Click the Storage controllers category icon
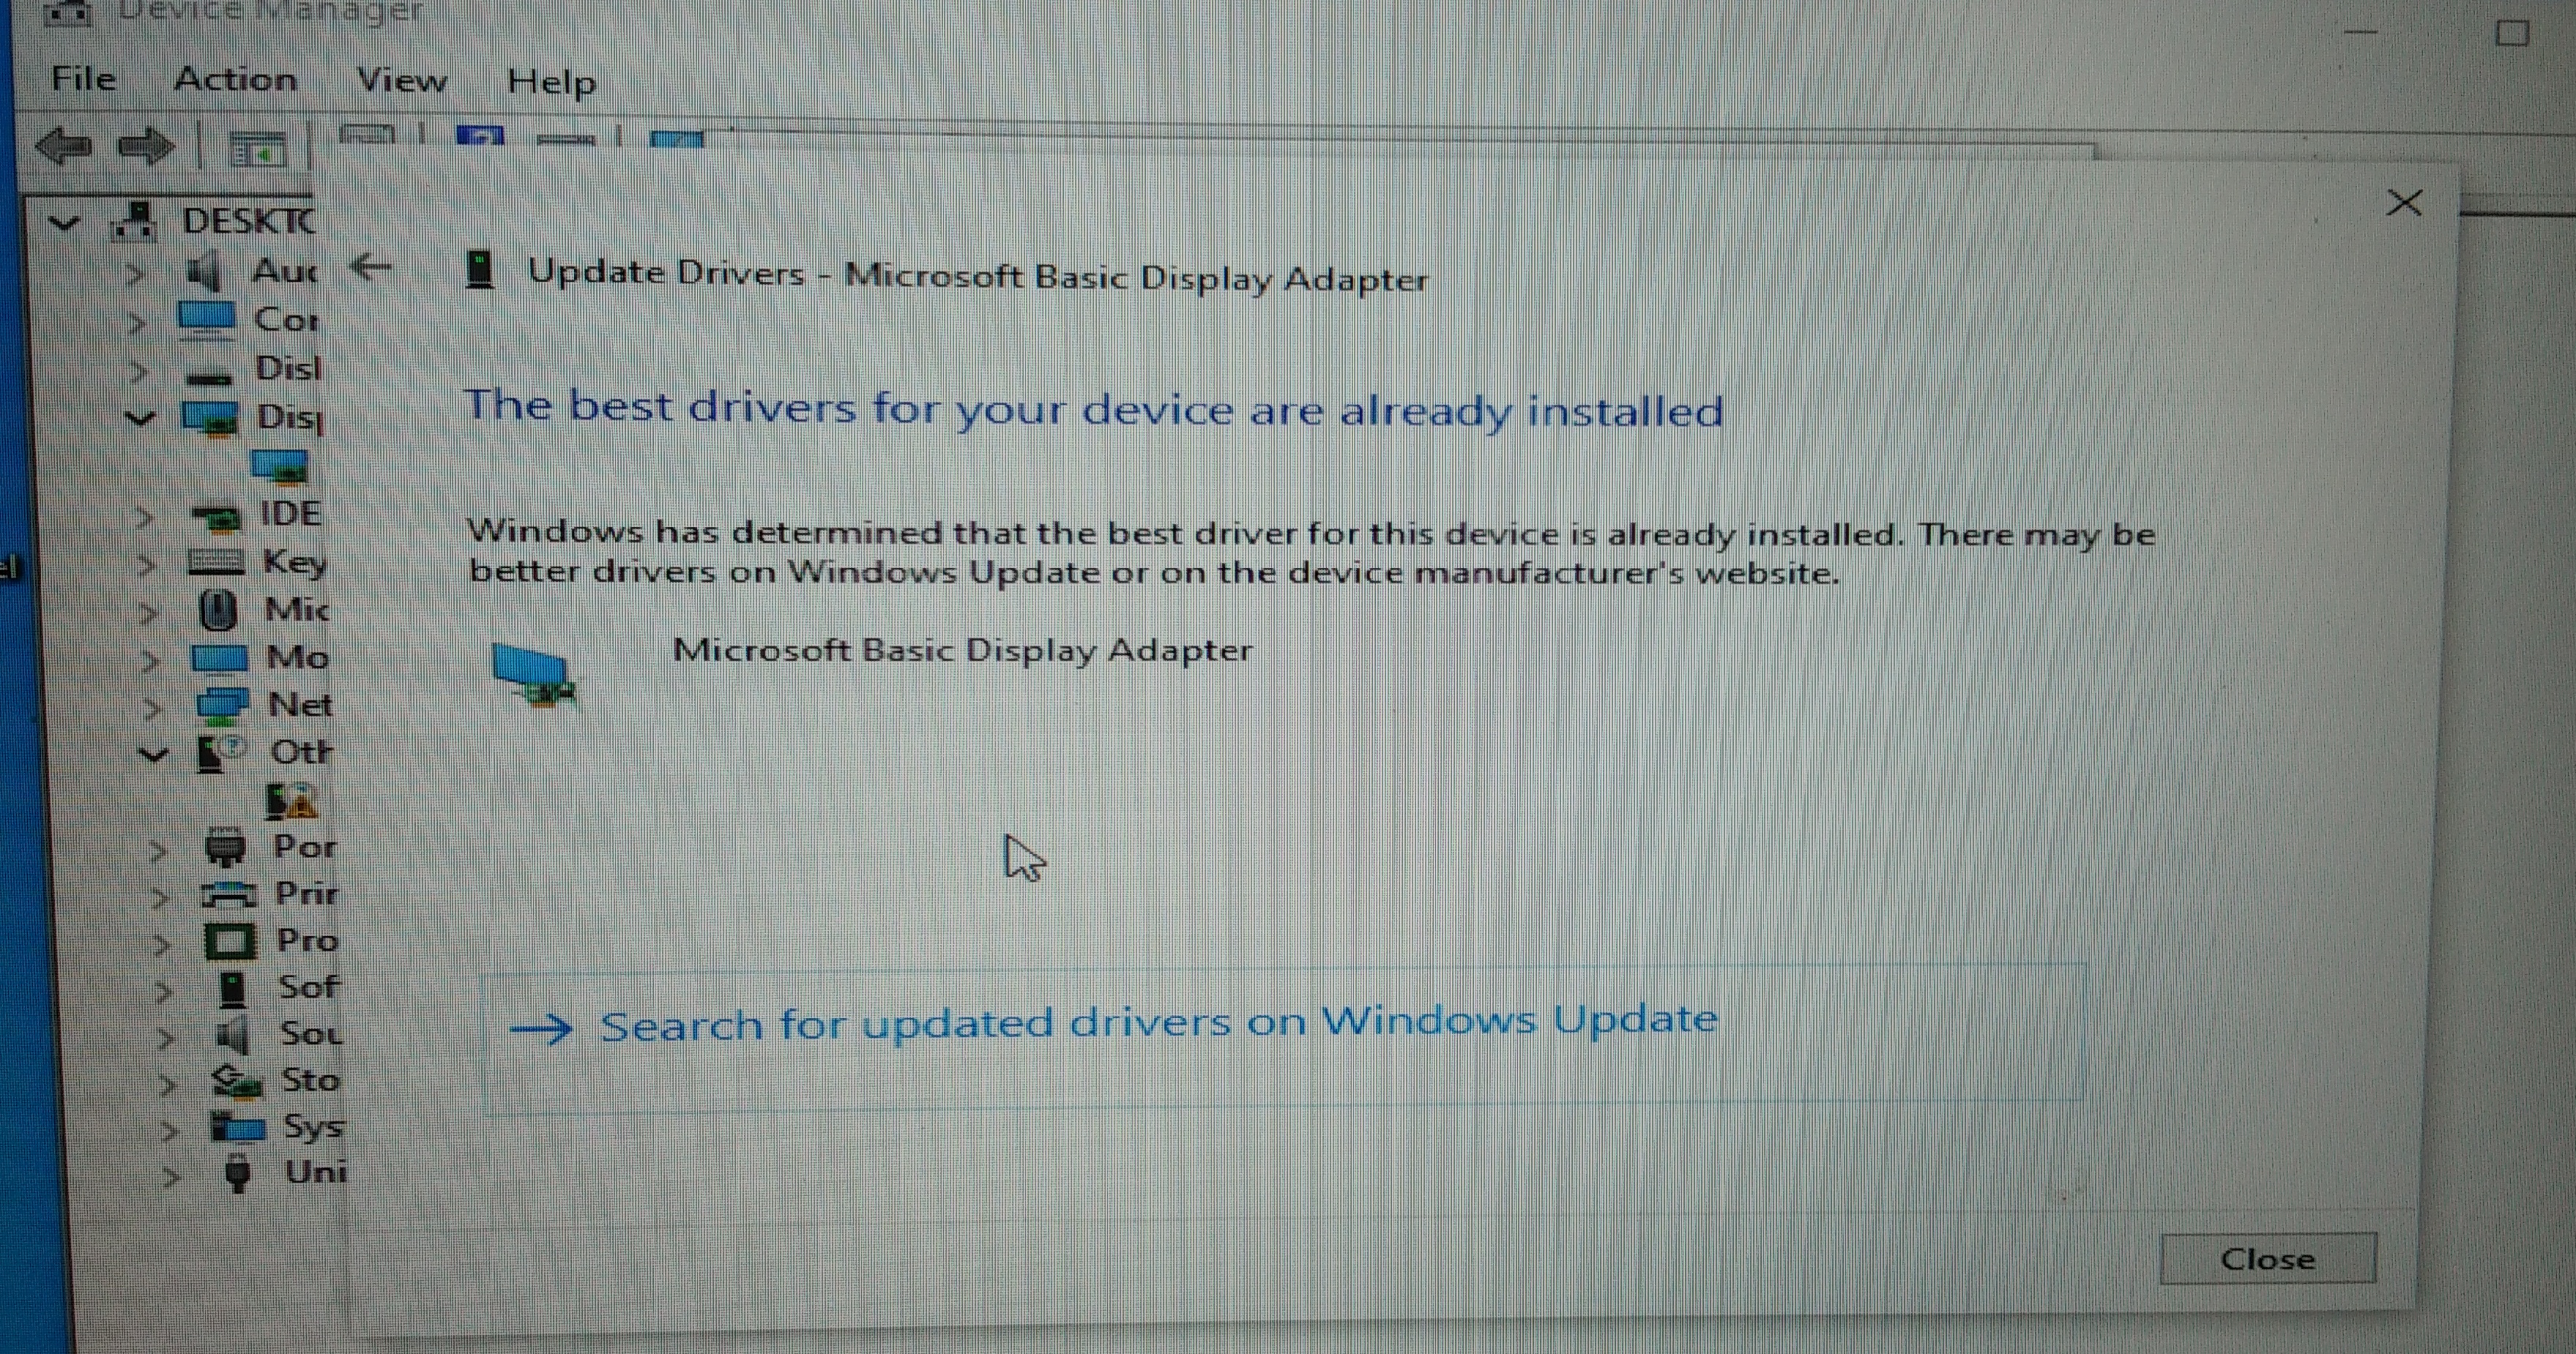The image size is (2576, 1354). tap(237, 1081)
